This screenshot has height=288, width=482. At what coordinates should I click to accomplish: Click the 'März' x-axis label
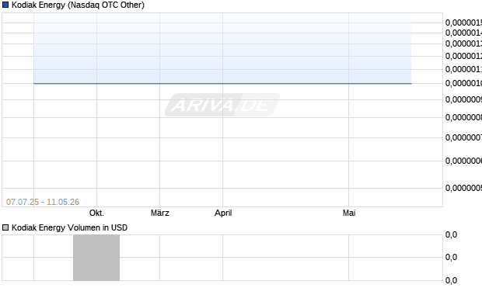pyautogui.click(x=160, y=213)
